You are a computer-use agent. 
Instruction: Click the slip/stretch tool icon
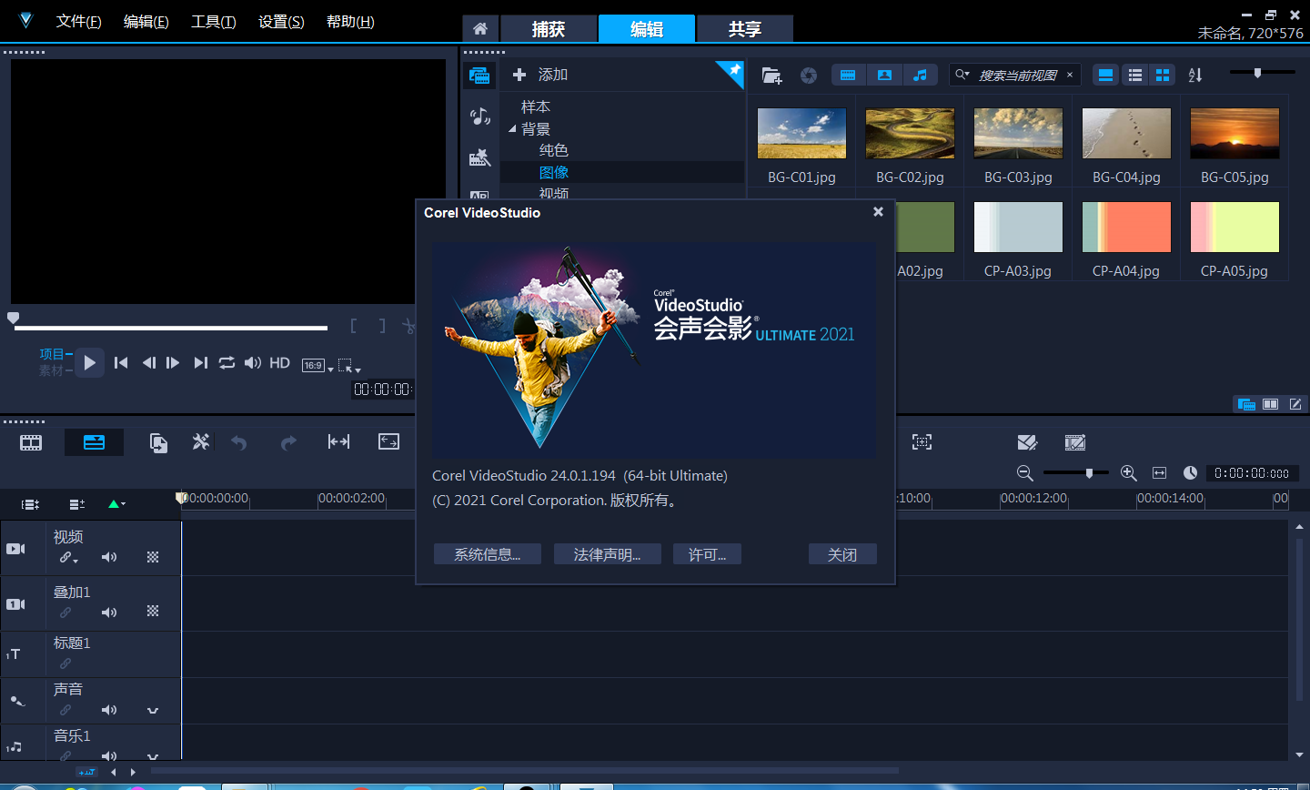338,441
